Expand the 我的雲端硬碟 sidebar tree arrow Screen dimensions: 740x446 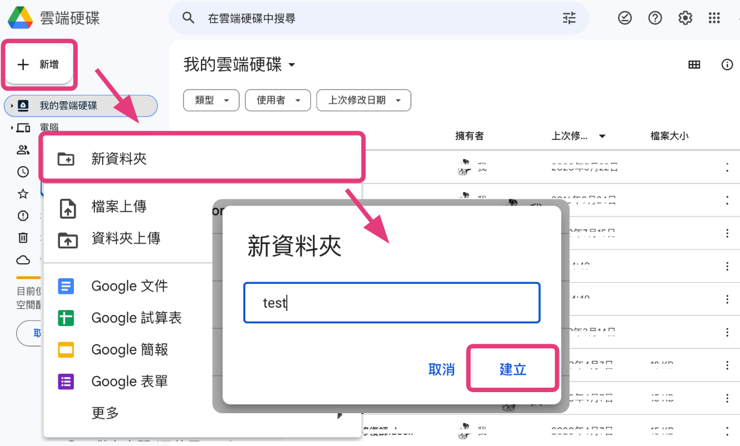[12, 106]
